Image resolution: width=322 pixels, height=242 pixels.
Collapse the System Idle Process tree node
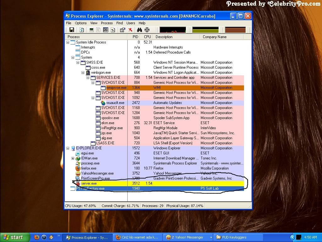pos(68,43)
